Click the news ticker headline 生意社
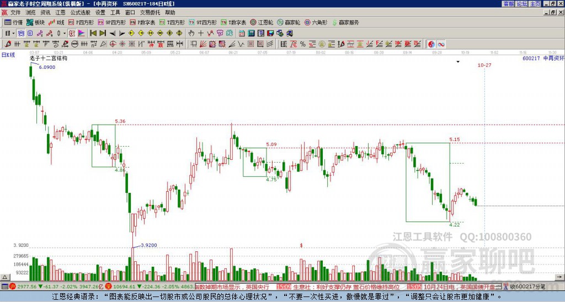The width and height of the screenshot is (565, 302). click(346, 287)
